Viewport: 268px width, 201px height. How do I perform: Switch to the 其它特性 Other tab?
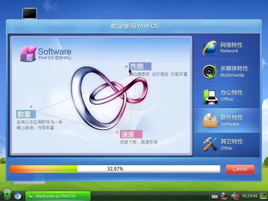point(226,145)
